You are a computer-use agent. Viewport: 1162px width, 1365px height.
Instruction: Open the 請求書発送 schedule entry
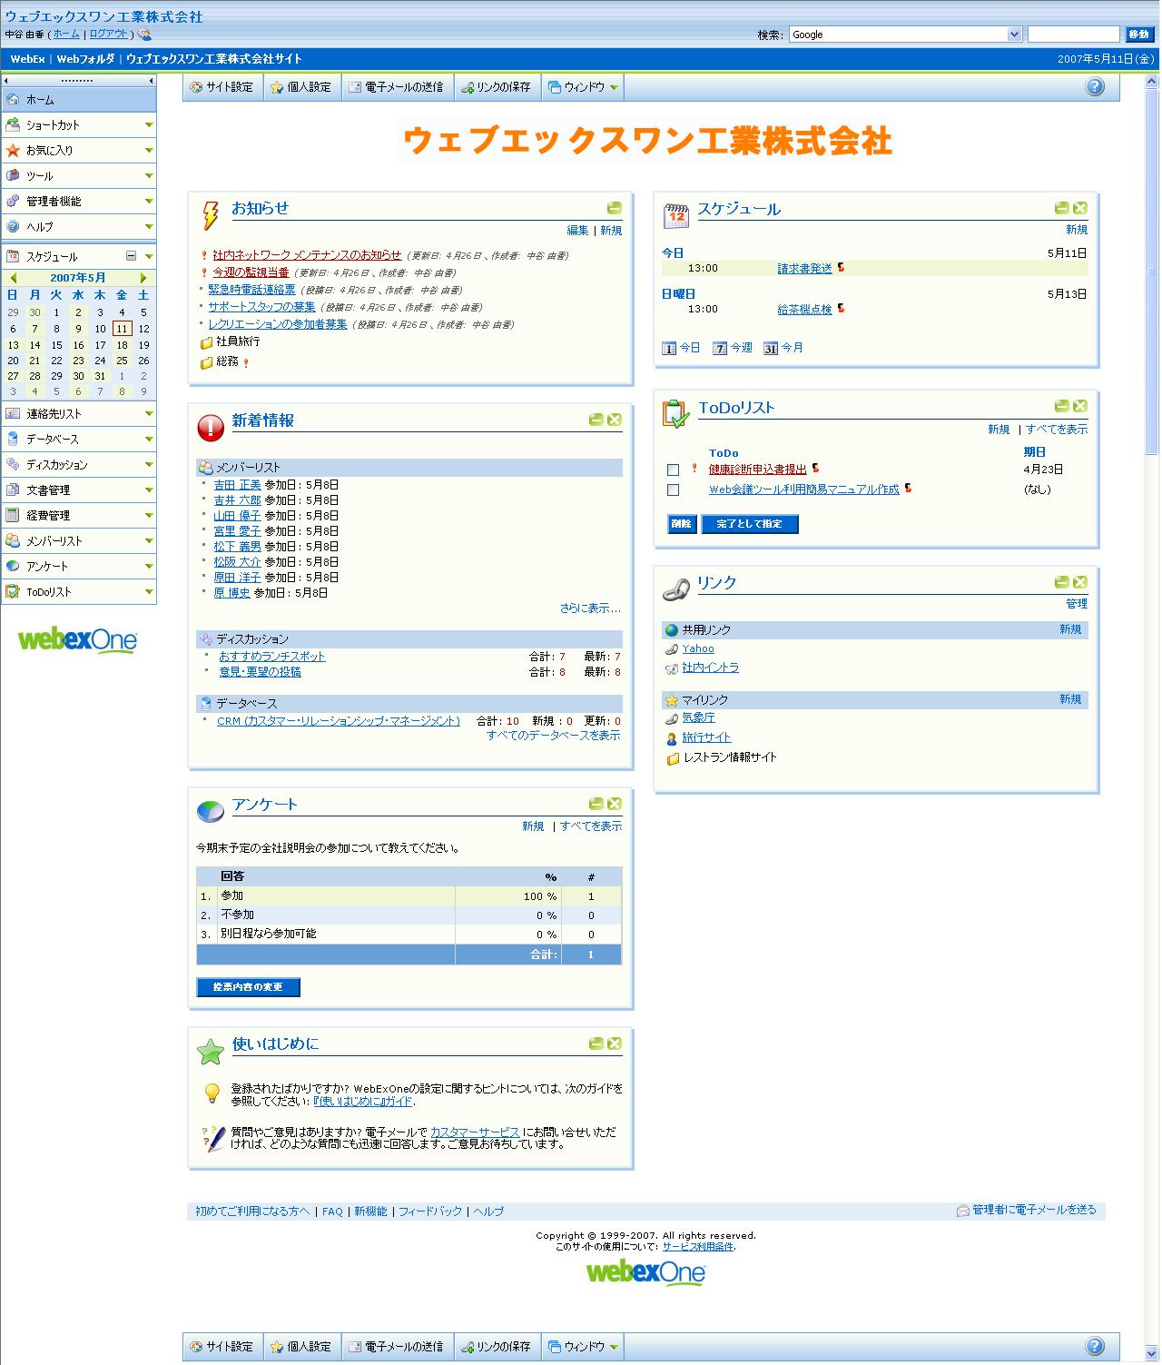[804, 268]
